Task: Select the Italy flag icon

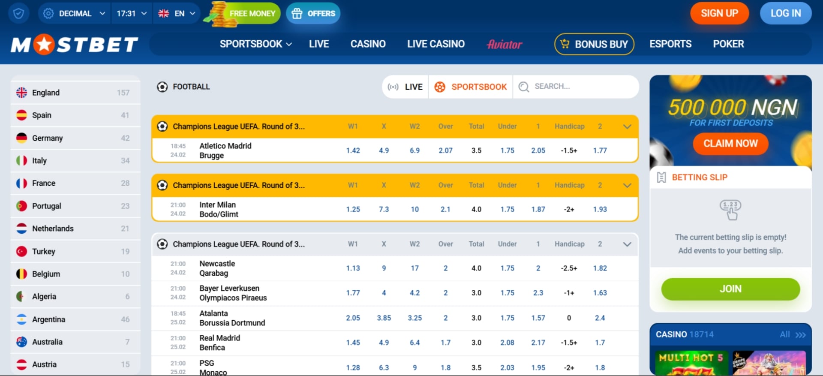Action: coord(21,160)
